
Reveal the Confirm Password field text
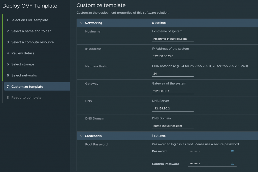[232, 164]
